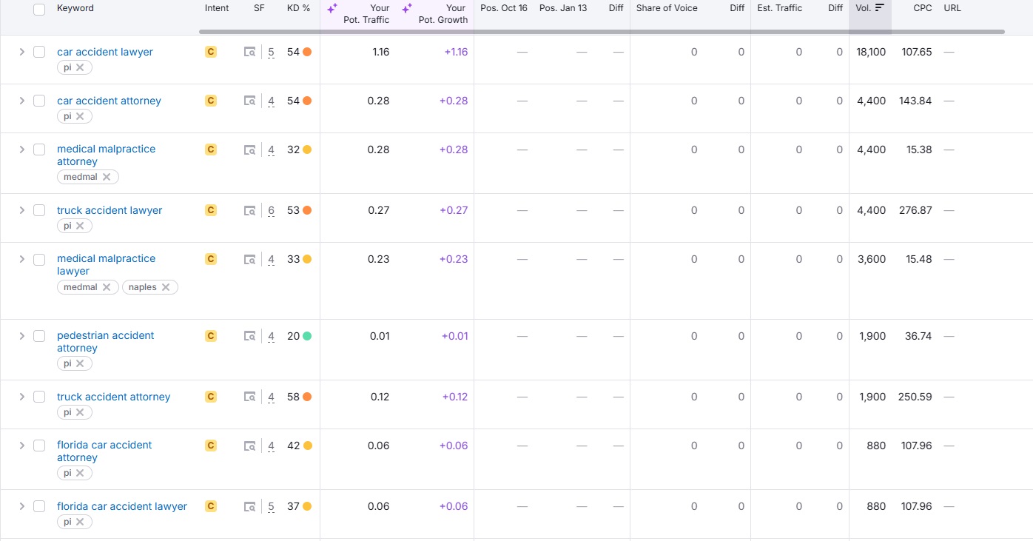Click commercial intent badge for pedestrian accident attorney
1033x541 pixels.
(211, 336)
